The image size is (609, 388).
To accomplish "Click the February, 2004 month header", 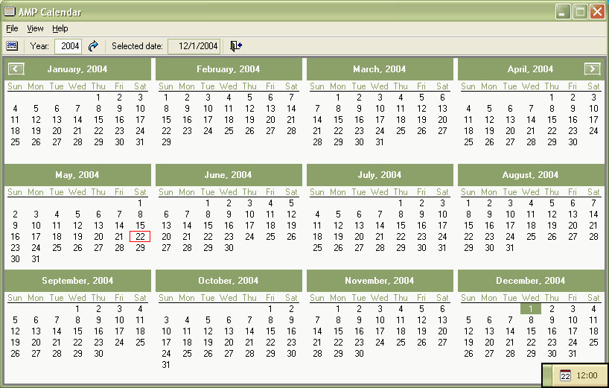I will [229, 69].
